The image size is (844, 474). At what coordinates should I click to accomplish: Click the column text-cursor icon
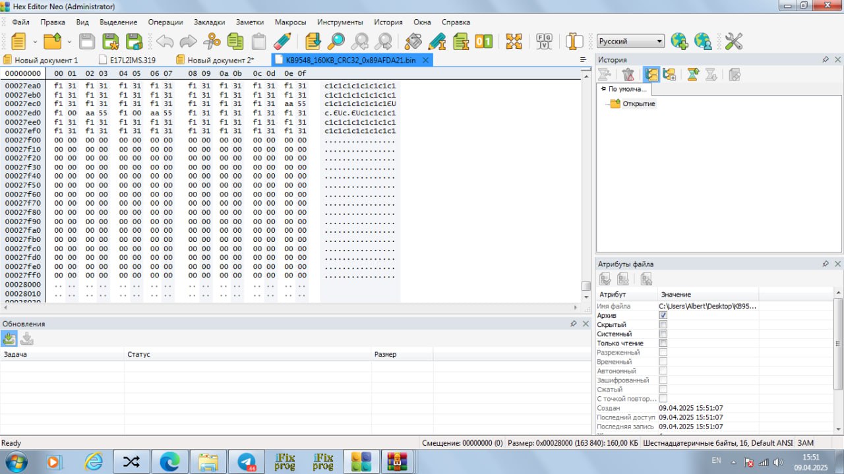(x=575, y=42)
